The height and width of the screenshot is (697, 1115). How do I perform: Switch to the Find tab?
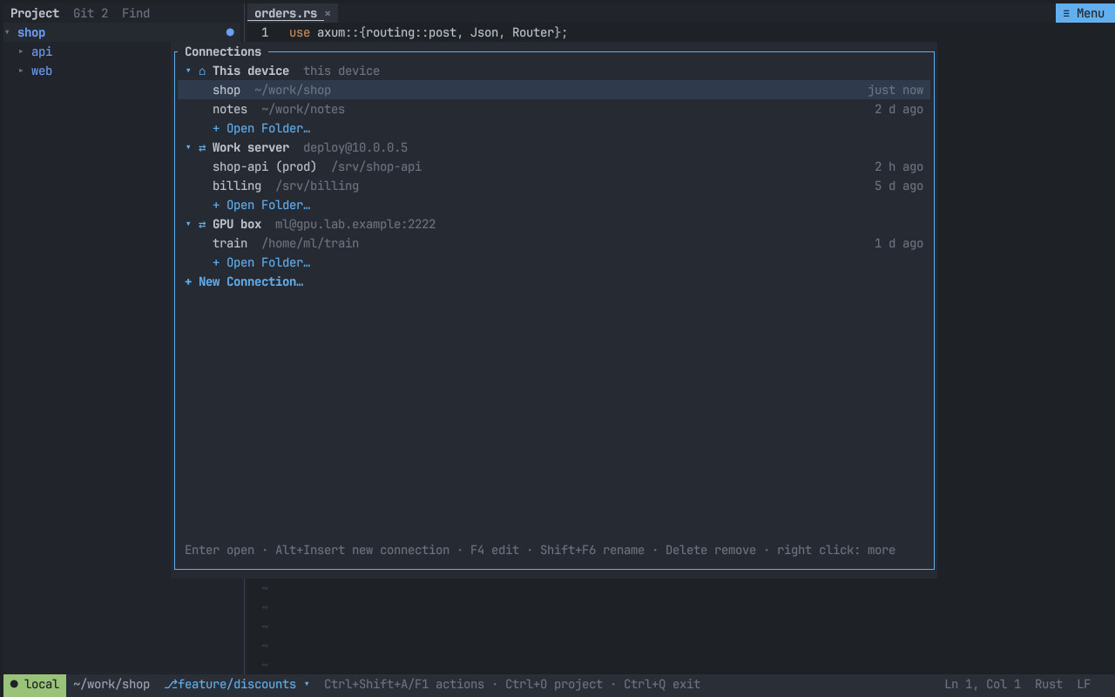point(136,13)
